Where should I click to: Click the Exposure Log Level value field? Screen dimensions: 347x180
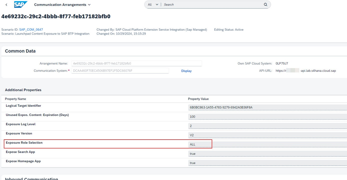click(x=267, y=126)
